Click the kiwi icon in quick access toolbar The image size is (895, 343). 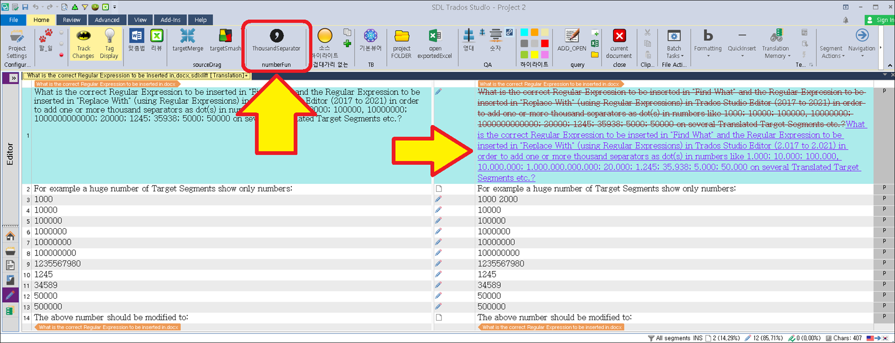95,7
